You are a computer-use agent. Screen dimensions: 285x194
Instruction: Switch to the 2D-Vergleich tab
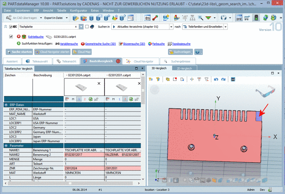pyautogui.click(x=184, y=68)
